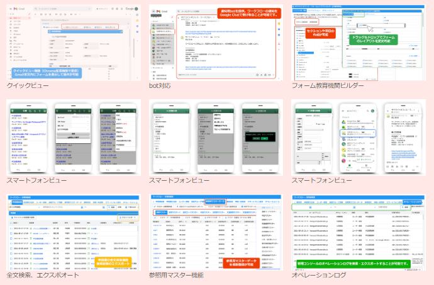
Task: Open the オペレーションログ screenshot thumbnail
Action: [357, 230]
